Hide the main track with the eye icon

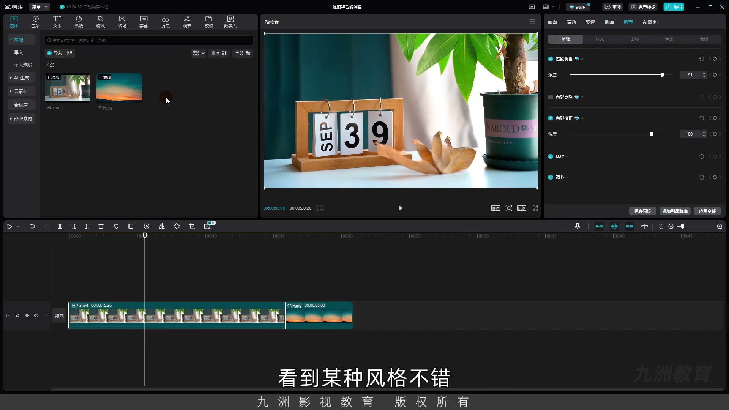[x=27, y=315]
